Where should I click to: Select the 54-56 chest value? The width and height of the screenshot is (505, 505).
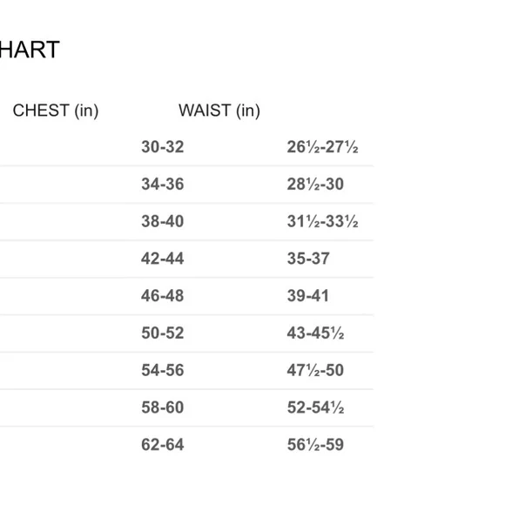163,370
